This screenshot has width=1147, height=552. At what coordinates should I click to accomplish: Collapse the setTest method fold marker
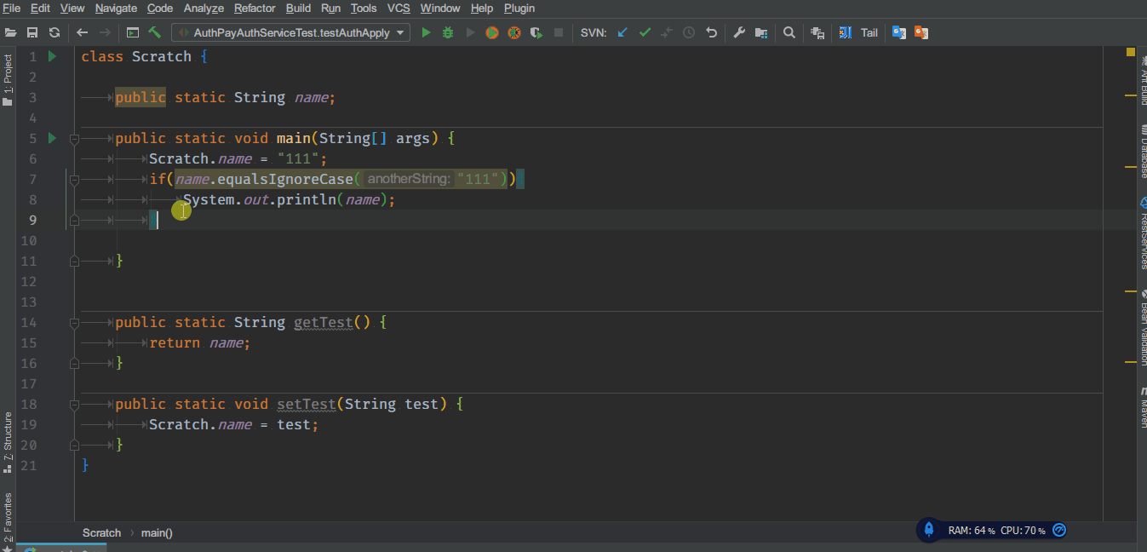pyautogui.click(x=74, y=404)
